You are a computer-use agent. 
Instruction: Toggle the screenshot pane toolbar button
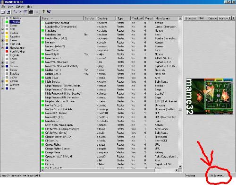click(x=8, y=12)
